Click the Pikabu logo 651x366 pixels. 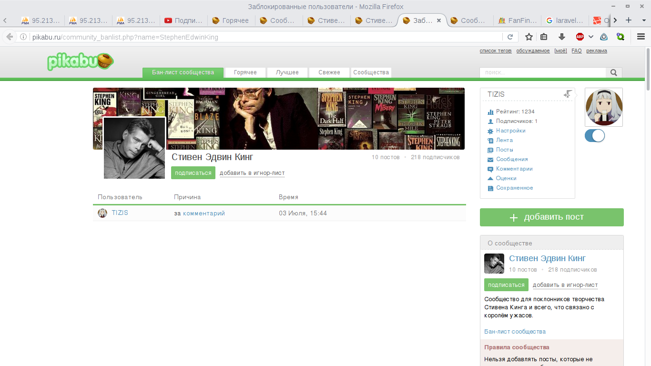point(80,61)
